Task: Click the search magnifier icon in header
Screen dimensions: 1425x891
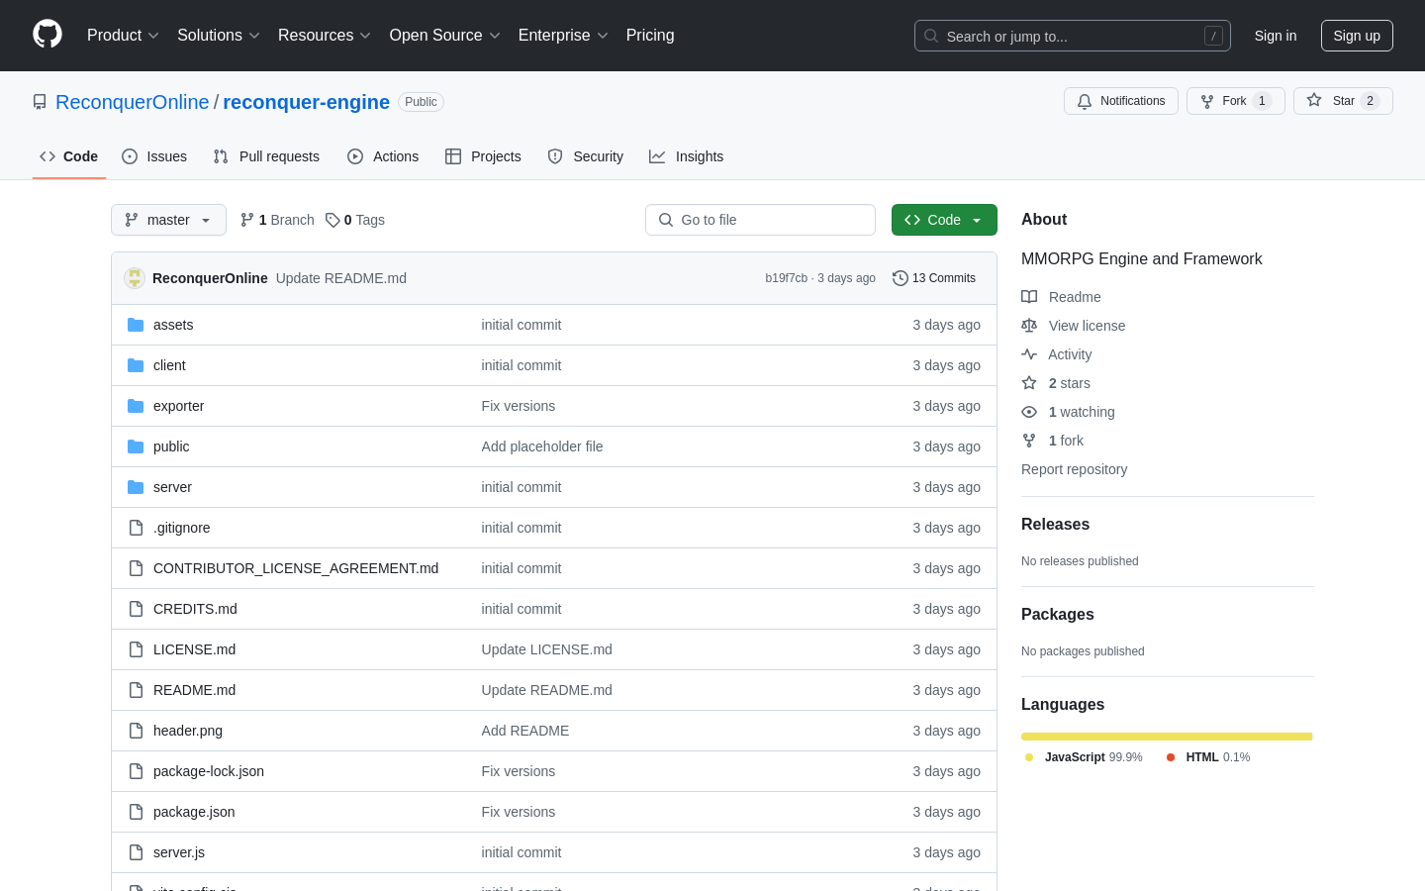Action: (x=931, y=36)
